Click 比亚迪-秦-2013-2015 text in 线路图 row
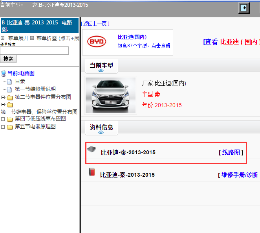260x233 pixels. [x=128, y=152]
